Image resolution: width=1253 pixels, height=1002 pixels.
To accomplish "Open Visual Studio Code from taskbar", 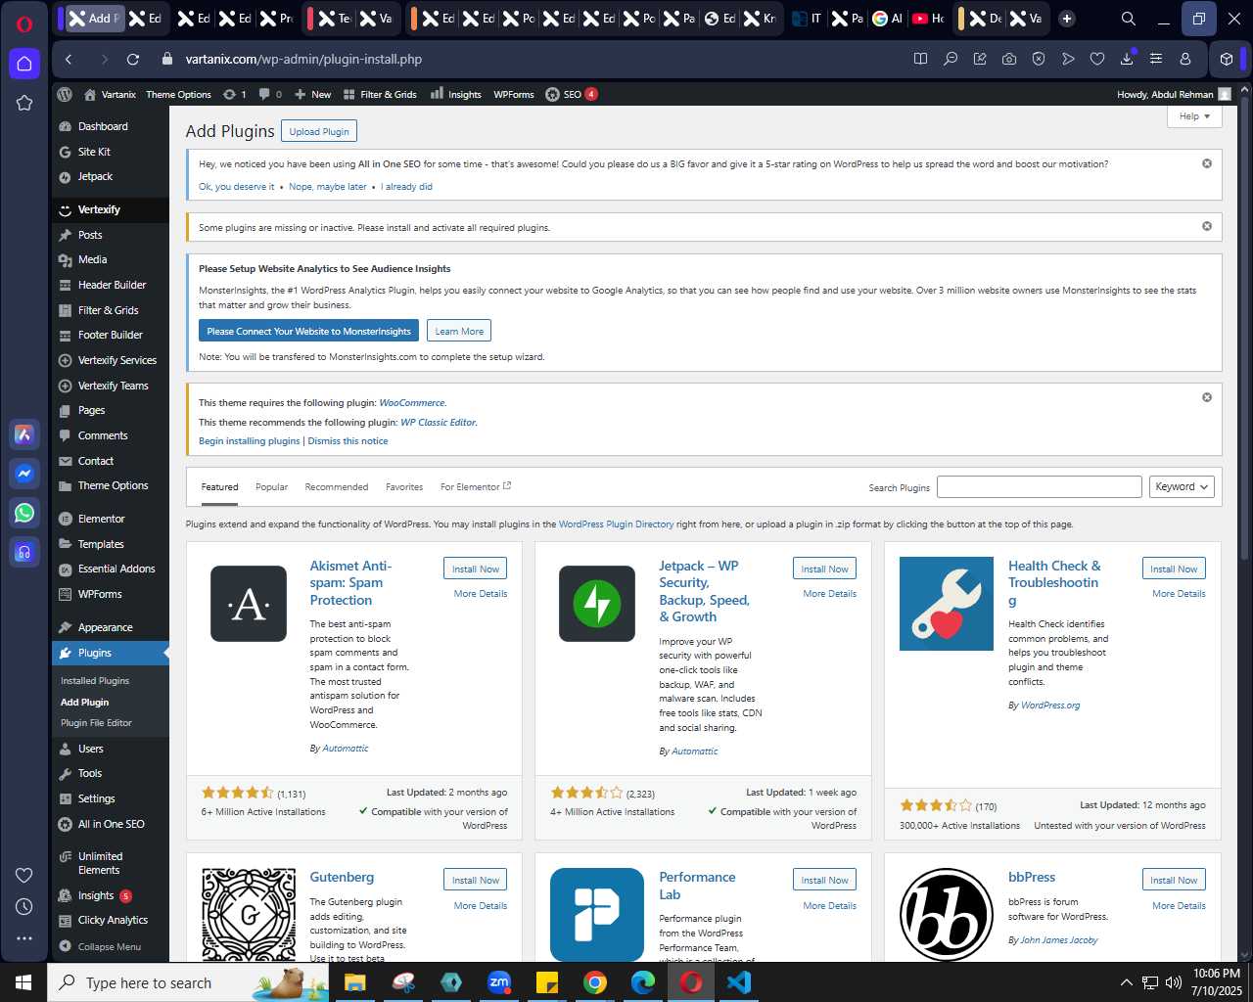I will coord(739,982).
